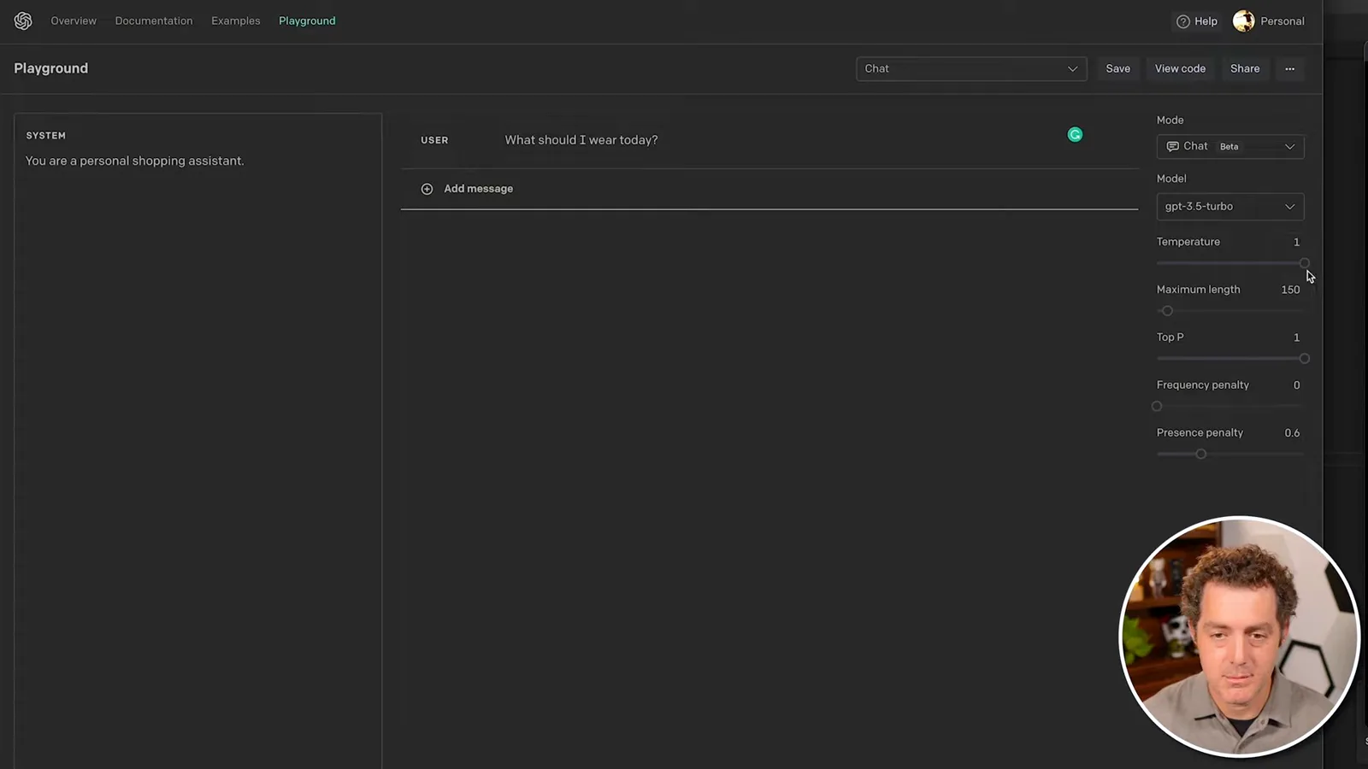Click the system prompt text field
This screenshot has height=769, width=1368.
(x=198, y=440)
